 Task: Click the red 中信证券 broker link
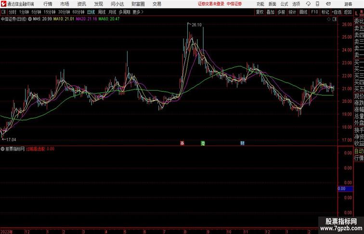pyautogui.click(x=234, y=4)
